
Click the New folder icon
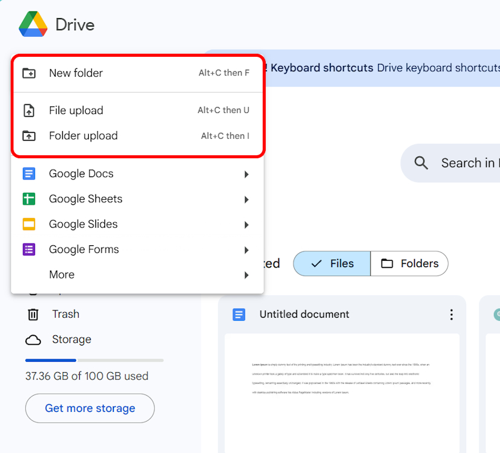click(29, 72)
